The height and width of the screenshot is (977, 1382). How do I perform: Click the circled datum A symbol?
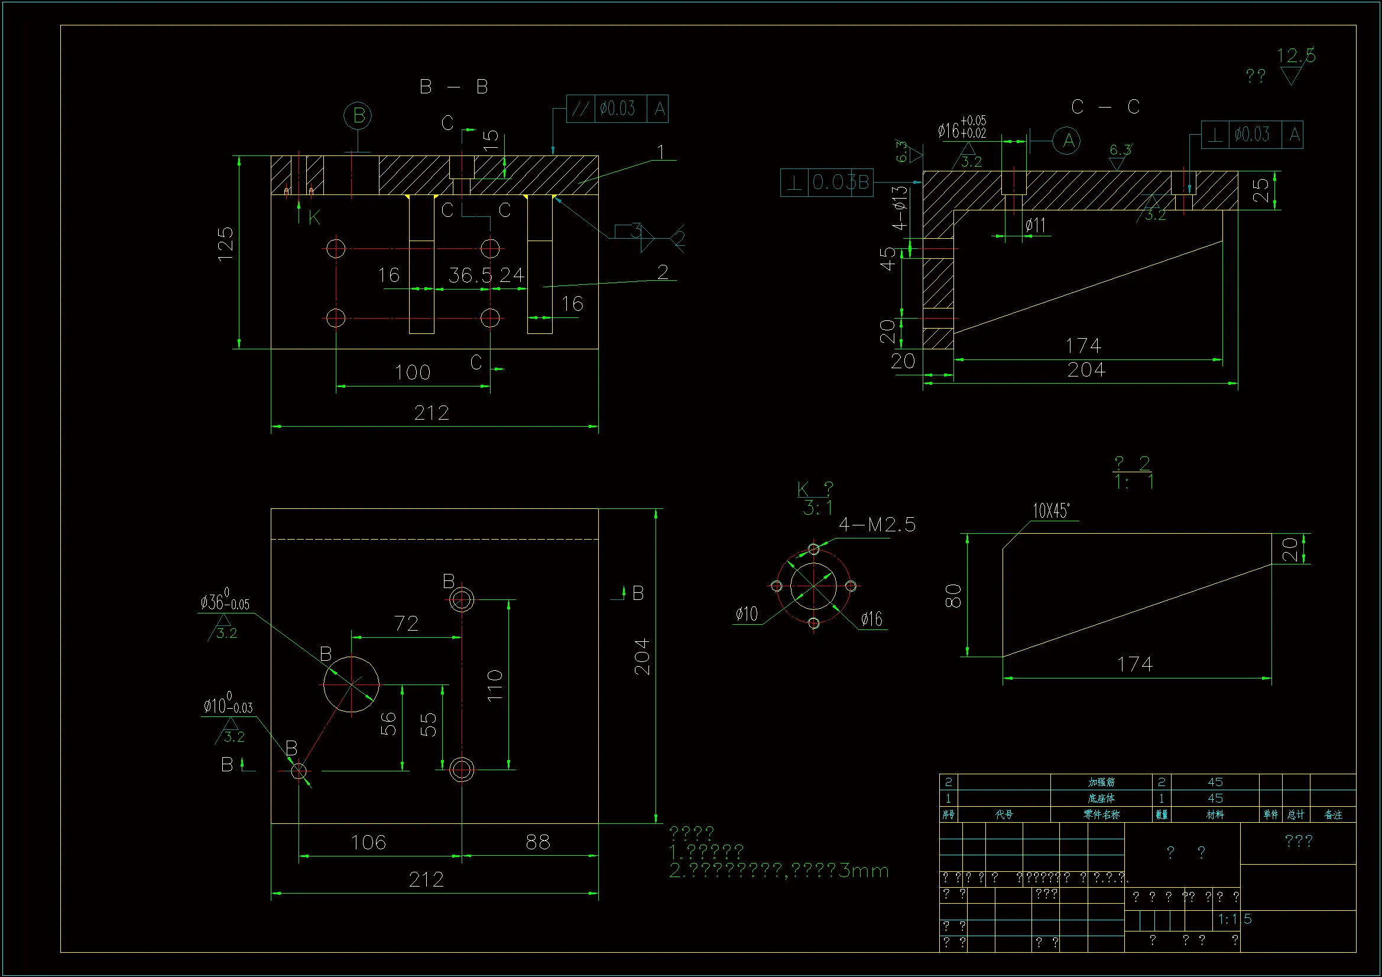click(1066, 141)
